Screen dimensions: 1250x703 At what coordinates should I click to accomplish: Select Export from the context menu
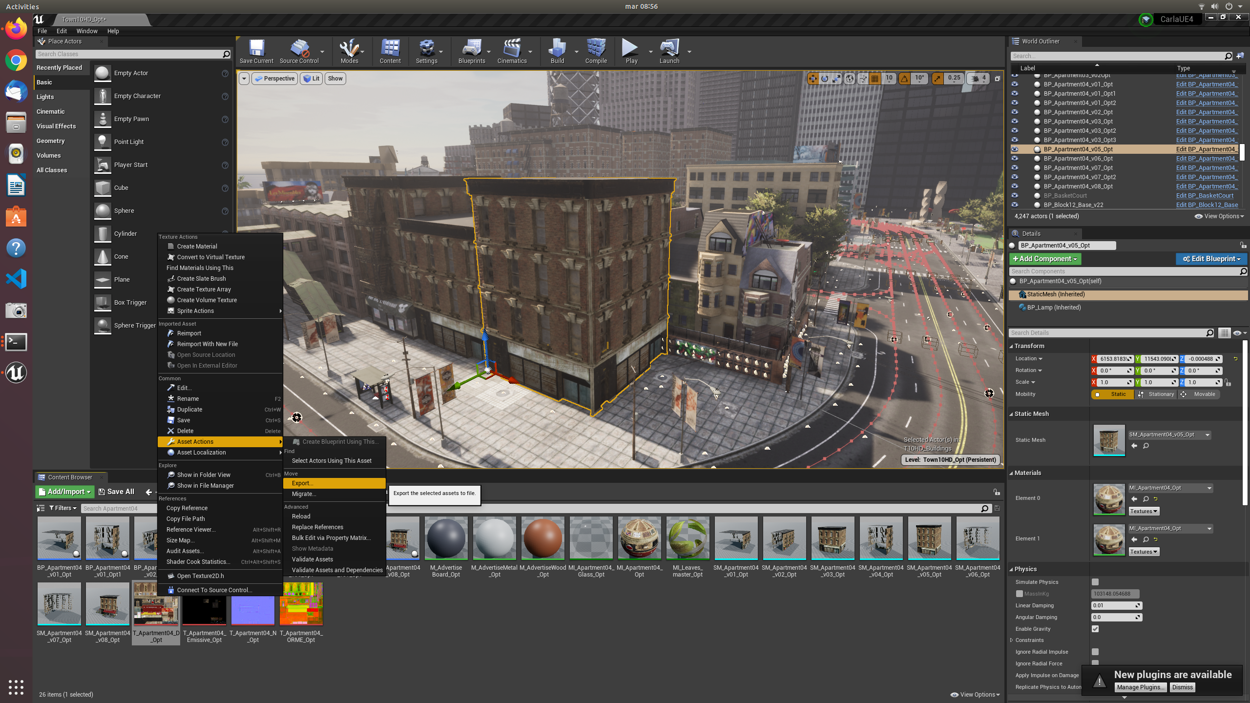point(302,483)
